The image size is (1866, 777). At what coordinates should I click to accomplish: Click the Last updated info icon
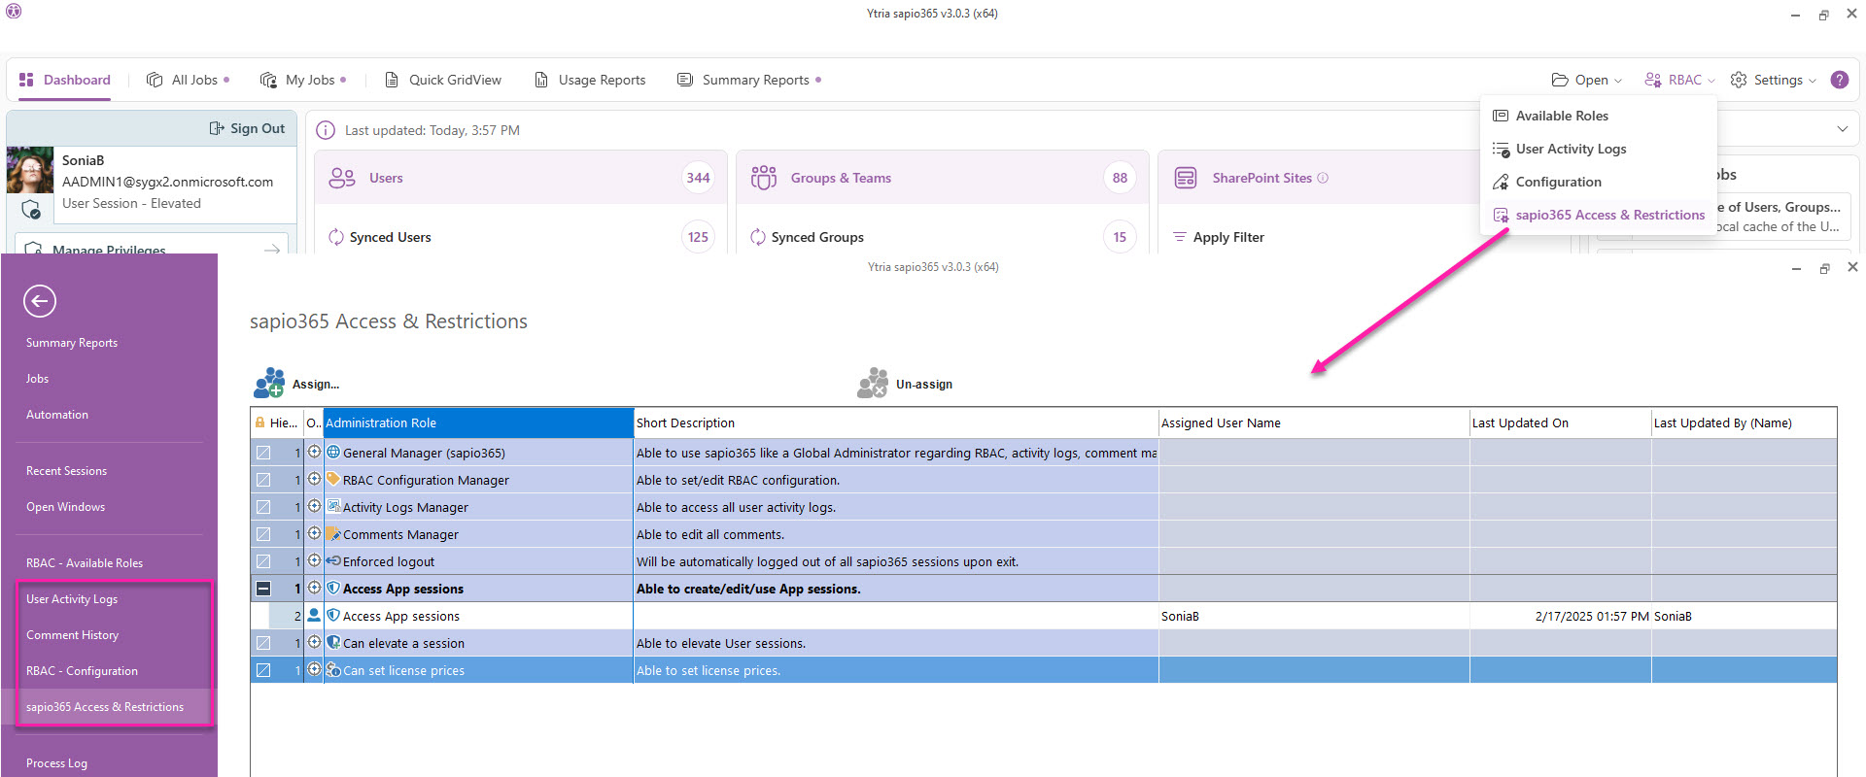pyautogui.click(x=326, y=130)
